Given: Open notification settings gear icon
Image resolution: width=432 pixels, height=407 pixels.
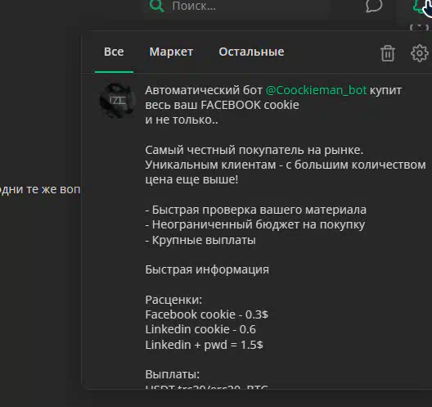Looking at the screenshot, I should (420, 53).
